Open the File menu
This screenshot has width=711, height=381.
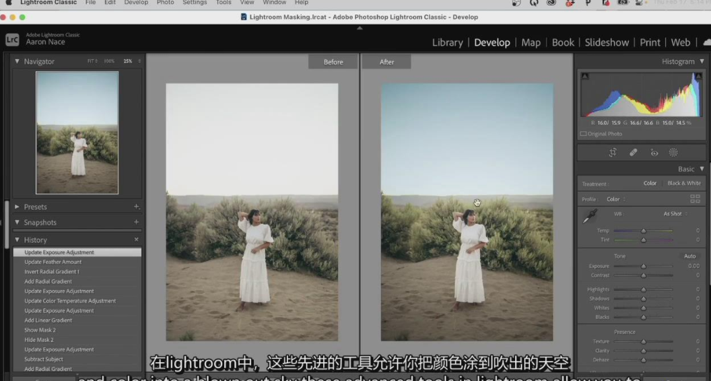click(90, 3)
